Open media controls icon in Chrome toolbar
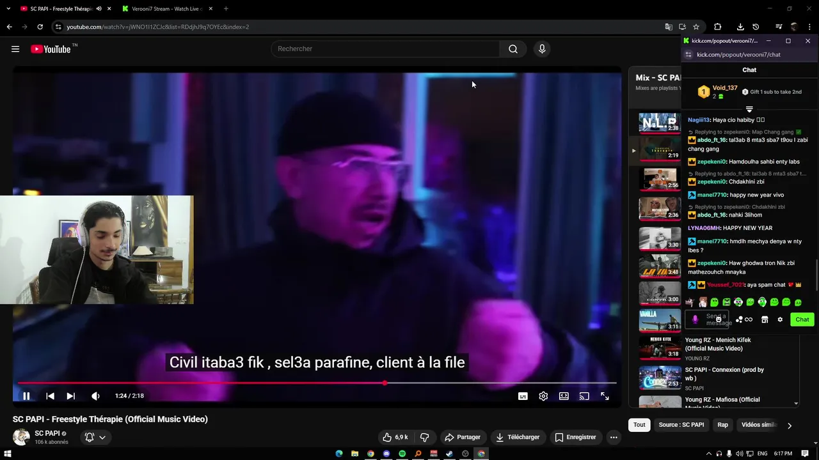This screenshot has width=819, height=460. (x=779, y=27)
